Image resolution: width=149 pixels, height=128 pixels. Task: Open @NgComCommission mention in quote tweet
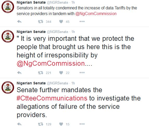(51, 63)
